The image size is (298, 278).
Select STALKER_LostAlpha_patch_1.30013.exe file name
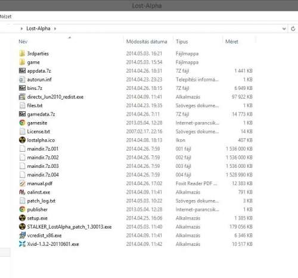click(69, 227)
